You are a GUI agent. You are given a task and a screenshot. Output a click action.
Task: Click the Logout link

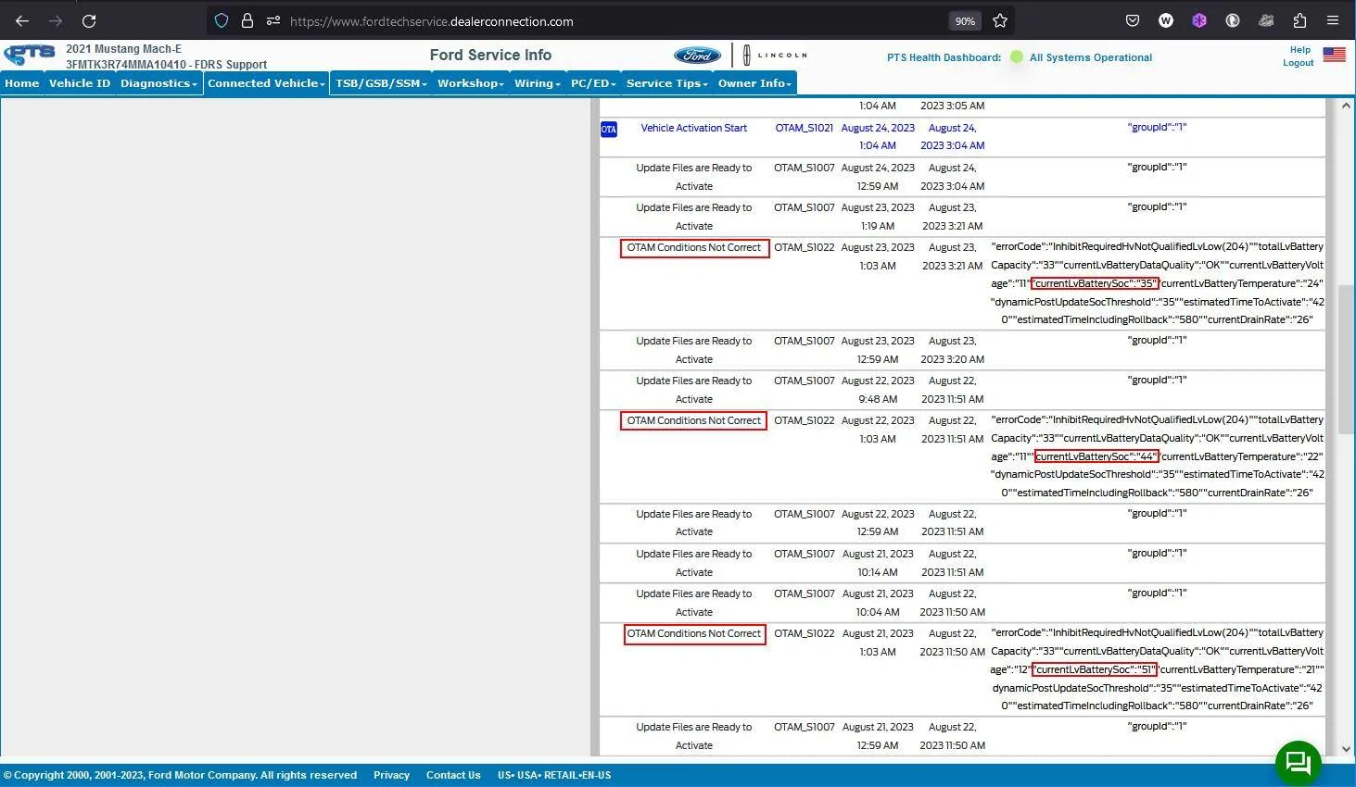click(x=1299, y=63)
